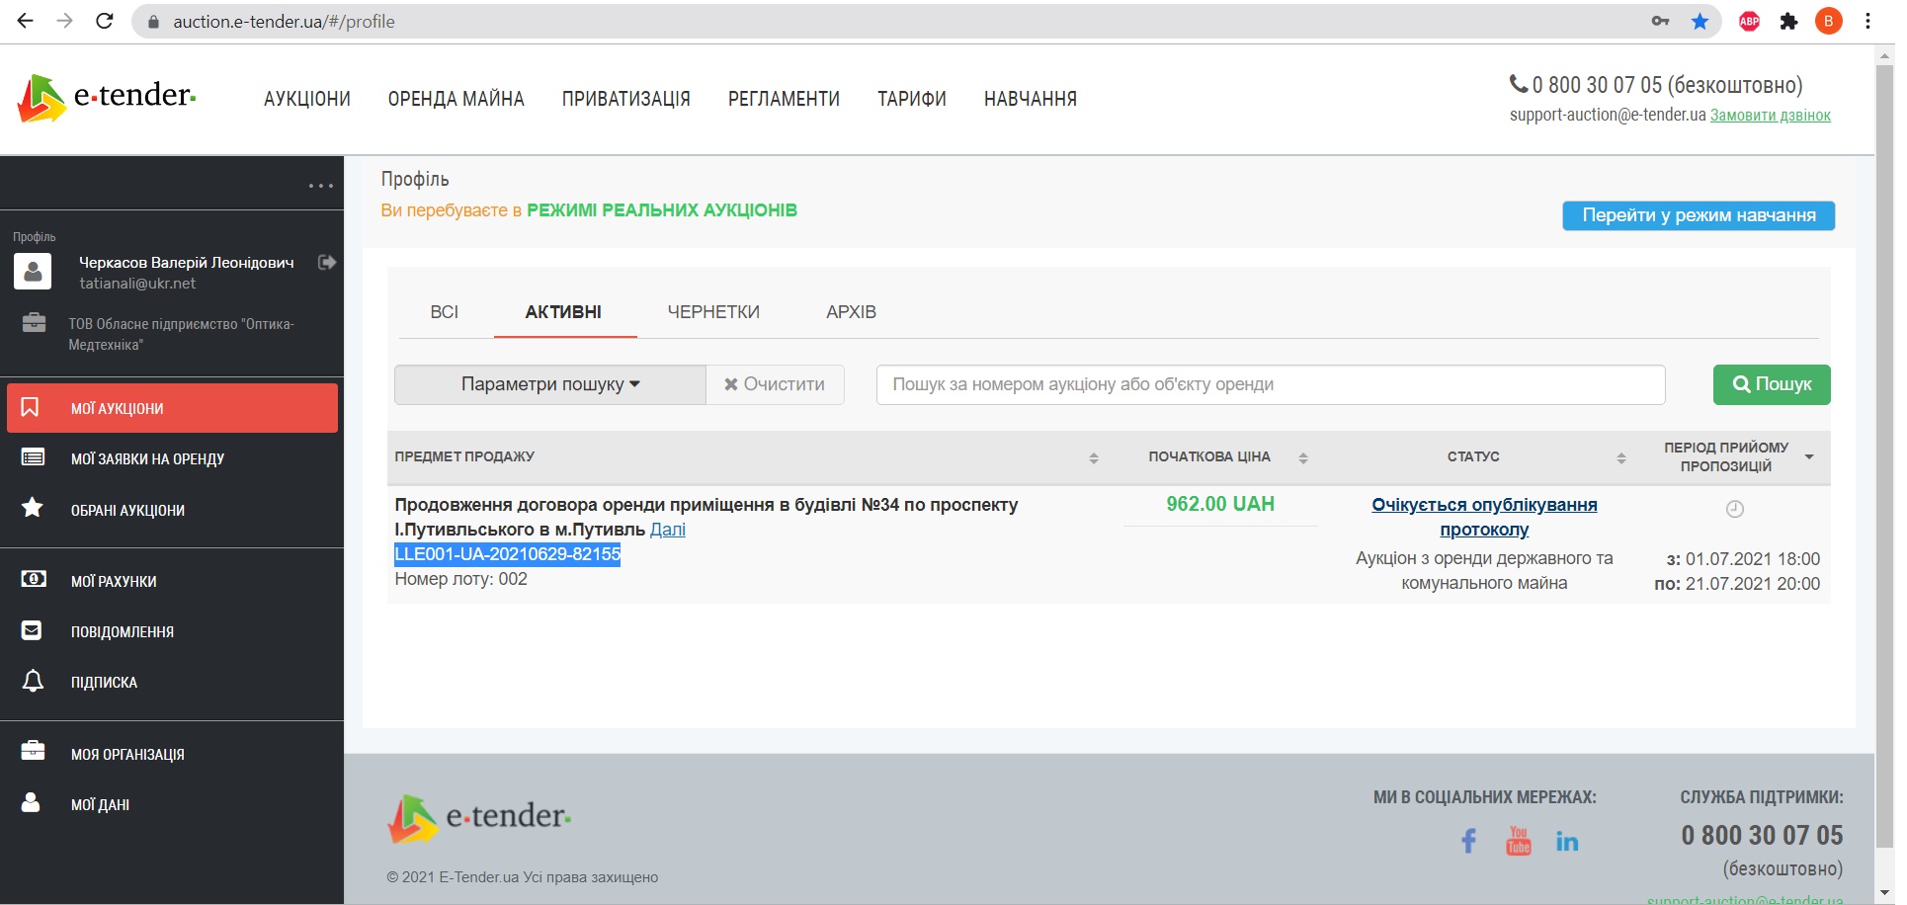The height and width of the screenshot is (905, 1907).
Task: Click the Перейти у режим навчання button
Action: 1698,215
